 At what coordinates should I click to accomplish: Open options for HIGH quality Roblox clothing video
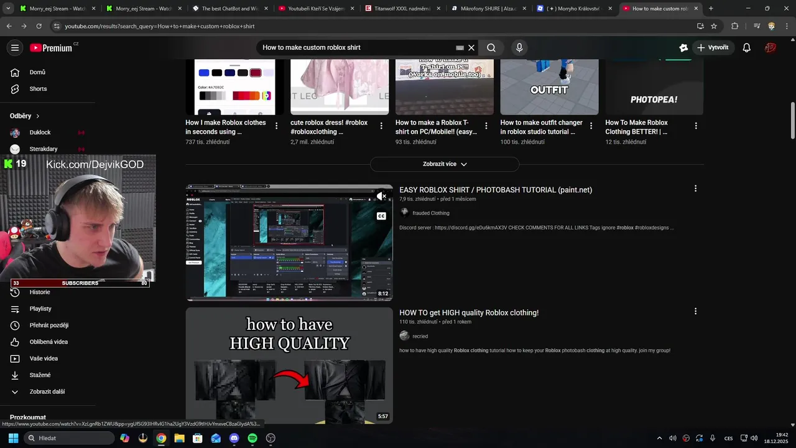point(695,311)
